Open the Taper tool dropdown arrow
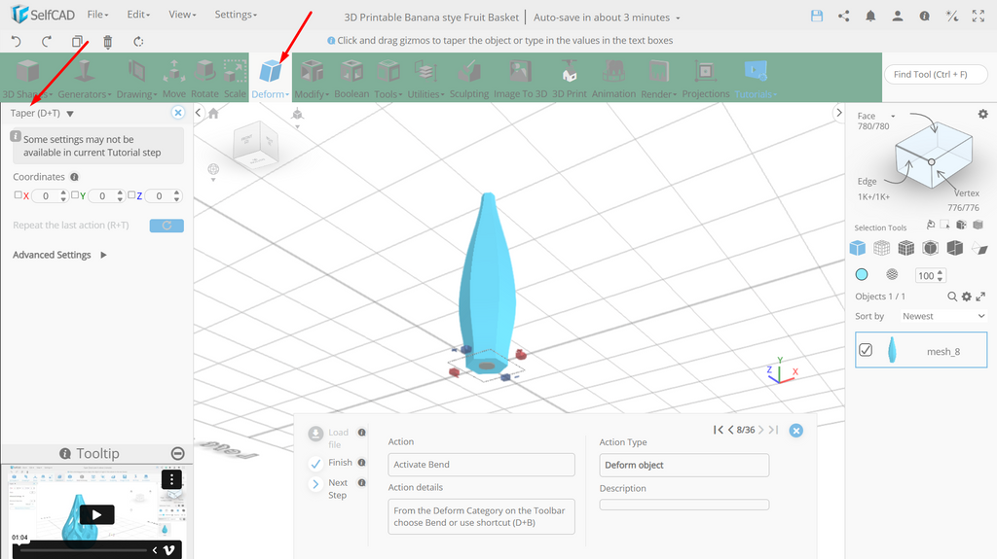The width and height of the screenshot is (997, 559). pyautogui.click(x=70, y=114)
